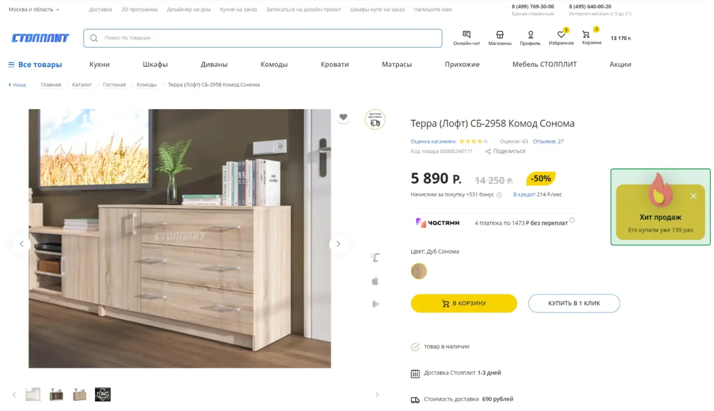Open the Доставка top link
714x411 pixels.
100,9
